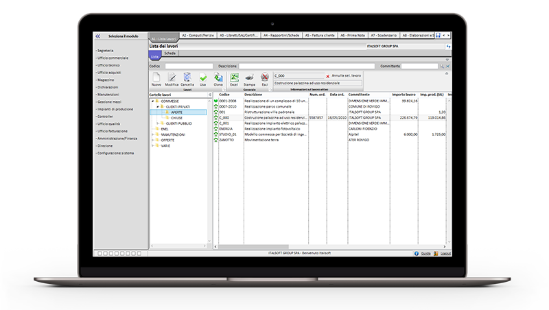
Task: Expand the MANUTENZIONI tree node
Action: click(152, 134)
